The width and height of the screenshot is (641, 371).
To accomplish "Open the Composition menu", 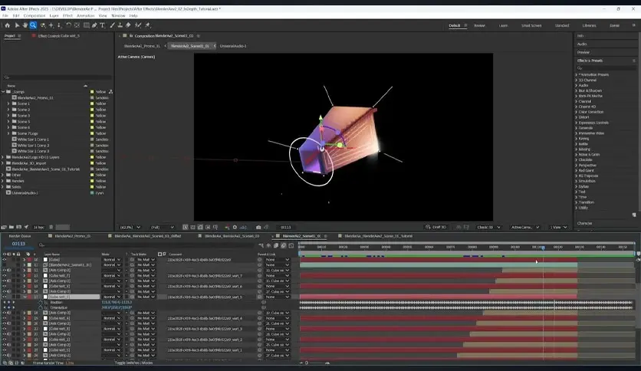I will pyautogui.click(x=35, y=15).
